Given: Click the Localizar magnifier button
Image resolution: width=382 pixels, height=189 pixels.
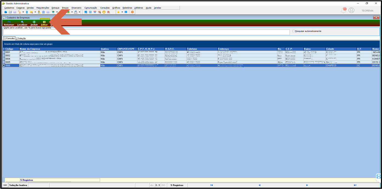Looking at the screenshot, I should (x=22, y=23).
